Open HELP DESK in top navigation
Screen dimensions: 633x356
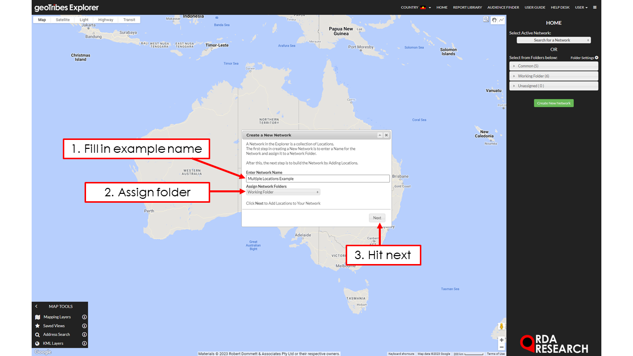(x=560, y=7)
